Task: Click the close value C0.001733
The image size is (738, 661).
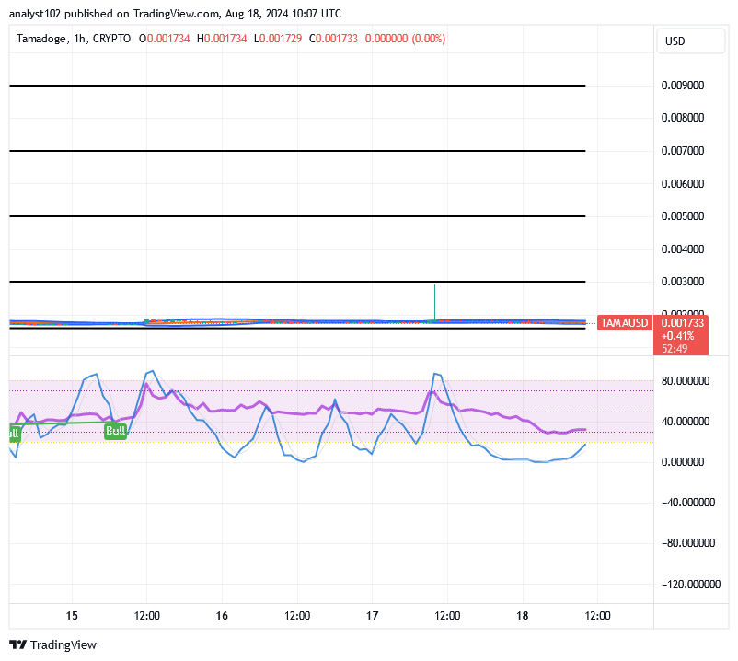Action: [333, 39]
